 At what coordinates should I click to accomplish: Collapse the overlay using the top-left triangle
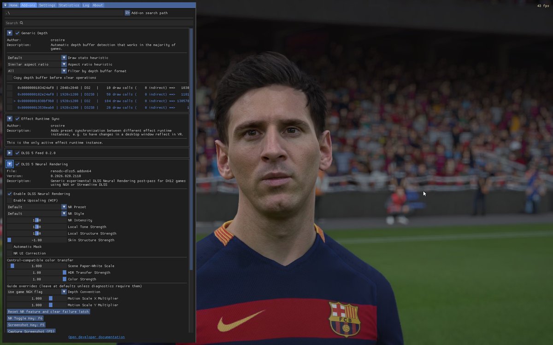pos(5,5)
